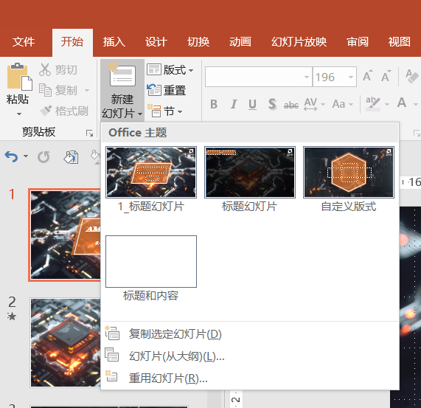Switch to the Insert (插入) tab

tap(114, 42)
